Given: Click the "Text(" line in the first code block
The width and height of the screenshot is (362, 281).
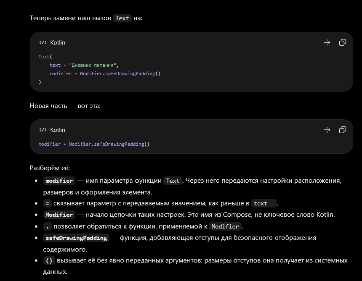Looking at the screenshot, I should tap(45, 57).
